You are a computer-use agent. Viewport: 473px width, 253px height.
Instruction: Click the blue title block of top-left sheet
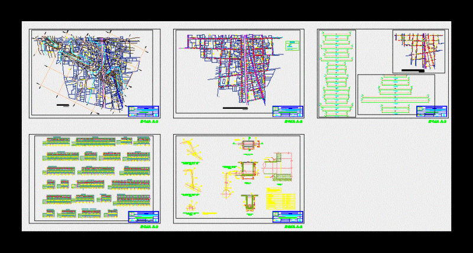144,111
